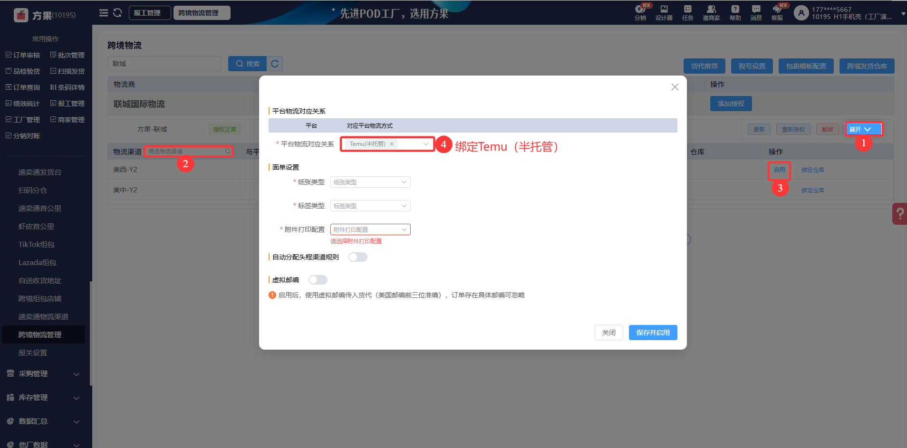The height and width of the screenshot is (448, 907).
Task: Click the 重新授权 button
Action: click(793, 129)
